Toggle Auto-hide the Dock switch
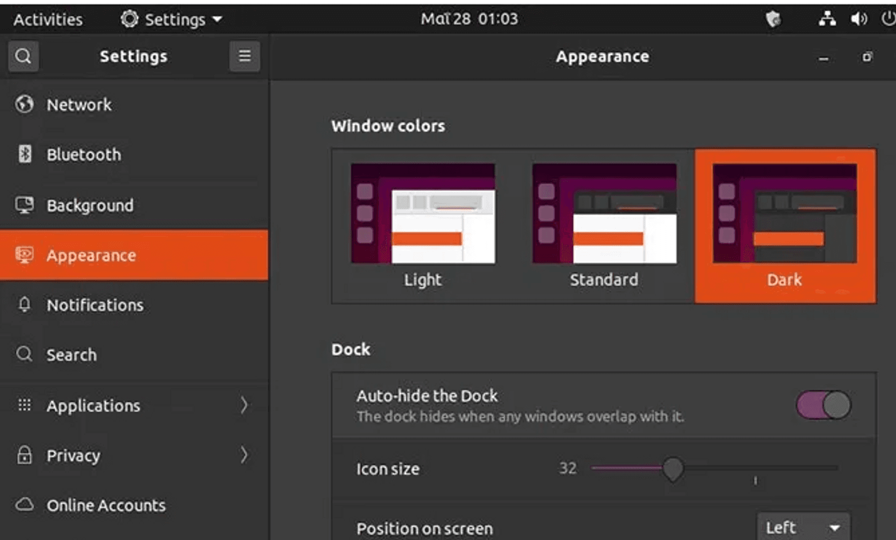Image resolution: width=896 pixels, height=540 pixels. [823, 405]
